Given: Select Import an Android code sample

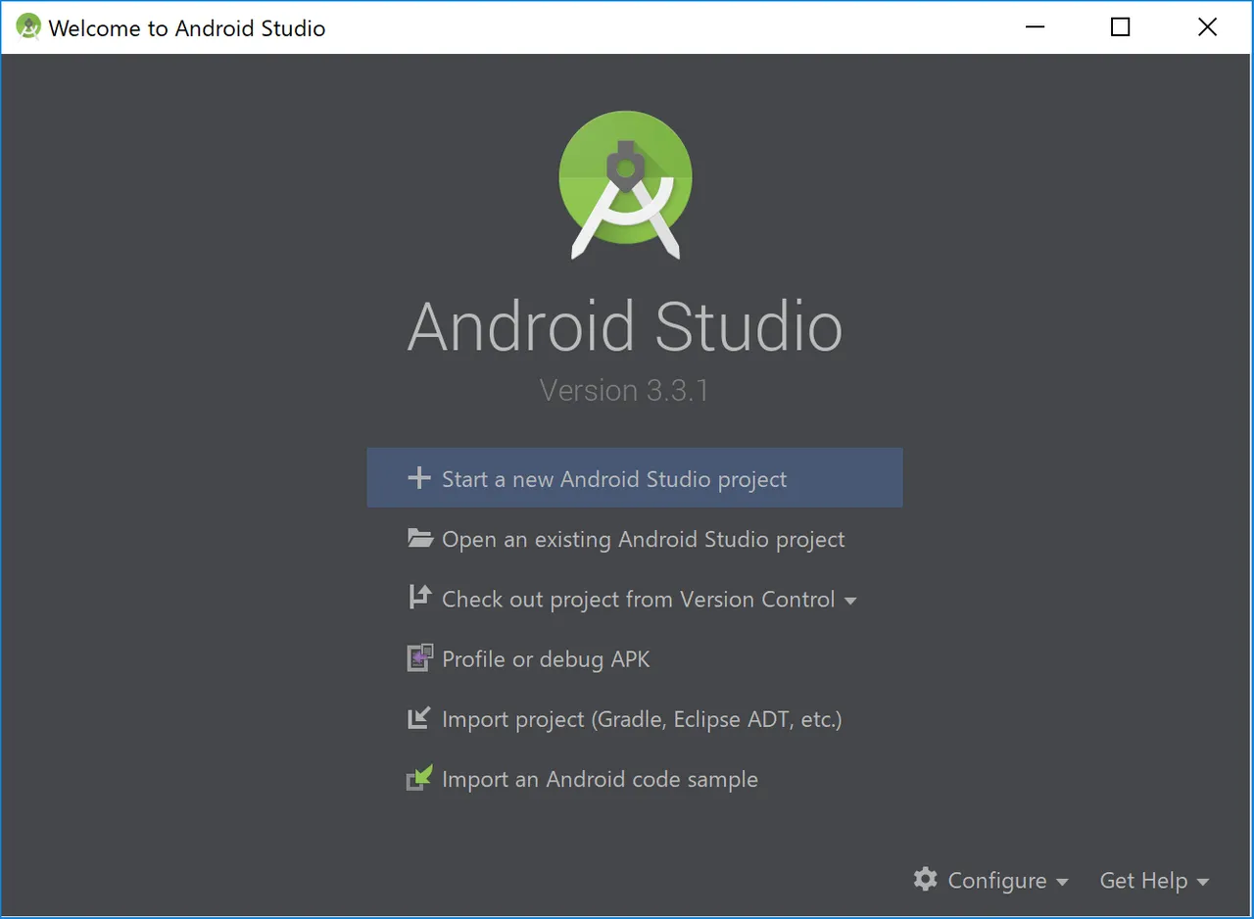Looking at the screenshot, I should pyautogui.click(x=635, y=779).
